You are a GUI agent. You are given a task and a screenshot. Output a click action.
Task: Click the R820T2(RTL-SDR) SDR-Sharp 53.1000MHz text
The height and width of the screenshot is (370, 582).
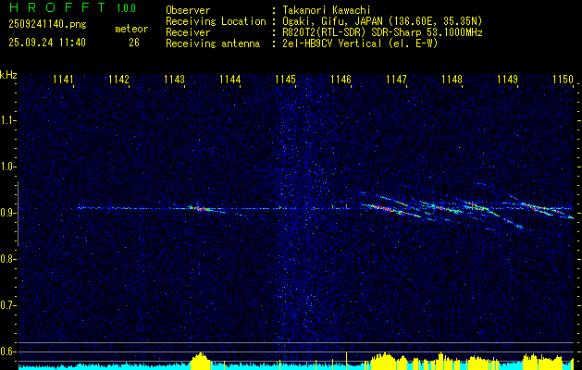[382, 32]
